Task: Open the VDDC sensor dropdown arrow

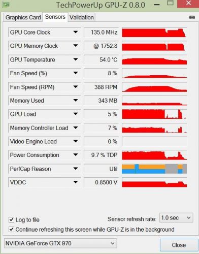Action: [76, 182]
